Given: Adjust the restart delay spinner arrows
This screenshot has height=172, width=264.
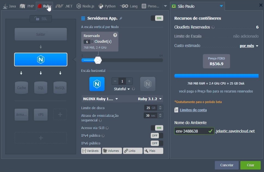Looking at the screenshot, I should click(160, 115).
